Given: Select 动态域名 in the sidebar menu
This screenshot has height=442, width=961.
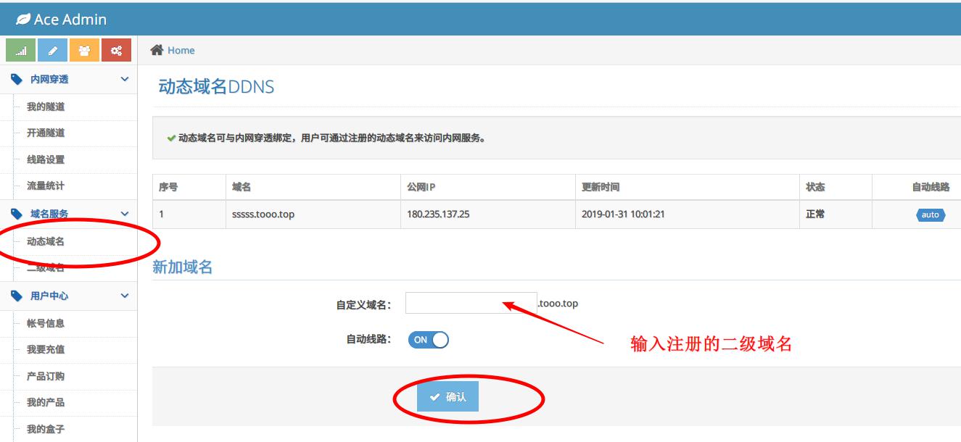Looking at the screenshot, I should pos(46,241).
